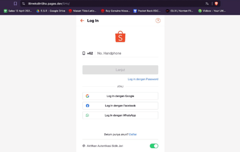Click the Shopee bag logo
This screenshot has height=152, width=240.
pyautogui.click(x=120, y=36)
